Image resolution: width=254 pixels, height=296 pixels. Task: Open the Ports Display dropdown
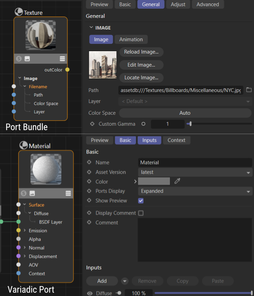tap(195, 191)
